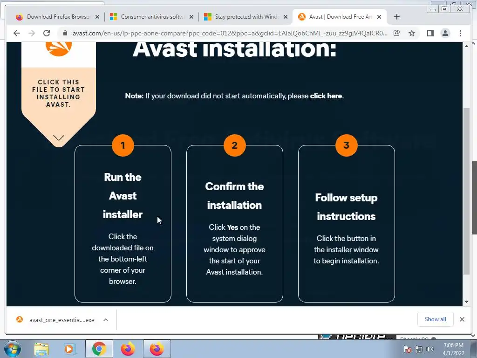Click the Avast logo in the banner
Viewport: 477px width, 358px height.
click(59, 48)
